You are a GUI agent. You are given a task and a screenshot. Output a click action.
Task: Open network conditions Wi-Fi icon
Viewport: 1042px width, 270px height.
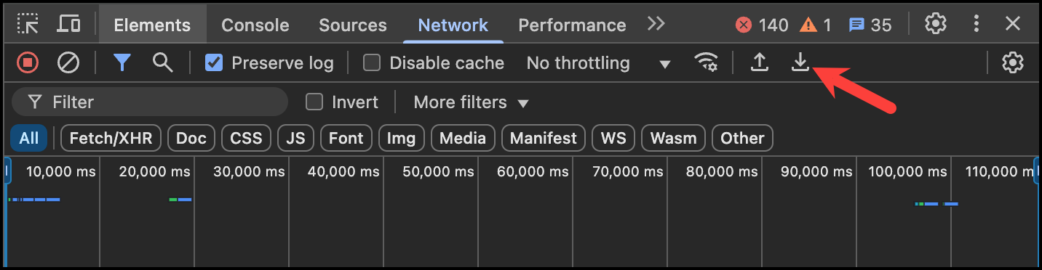(706, 63)
